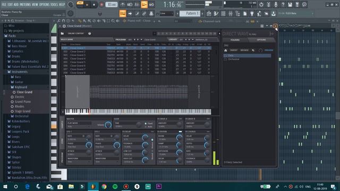The width and height of the screenshot is (340, 191).
Task: Open the metronome toggle icon
Action: [123, 5]
